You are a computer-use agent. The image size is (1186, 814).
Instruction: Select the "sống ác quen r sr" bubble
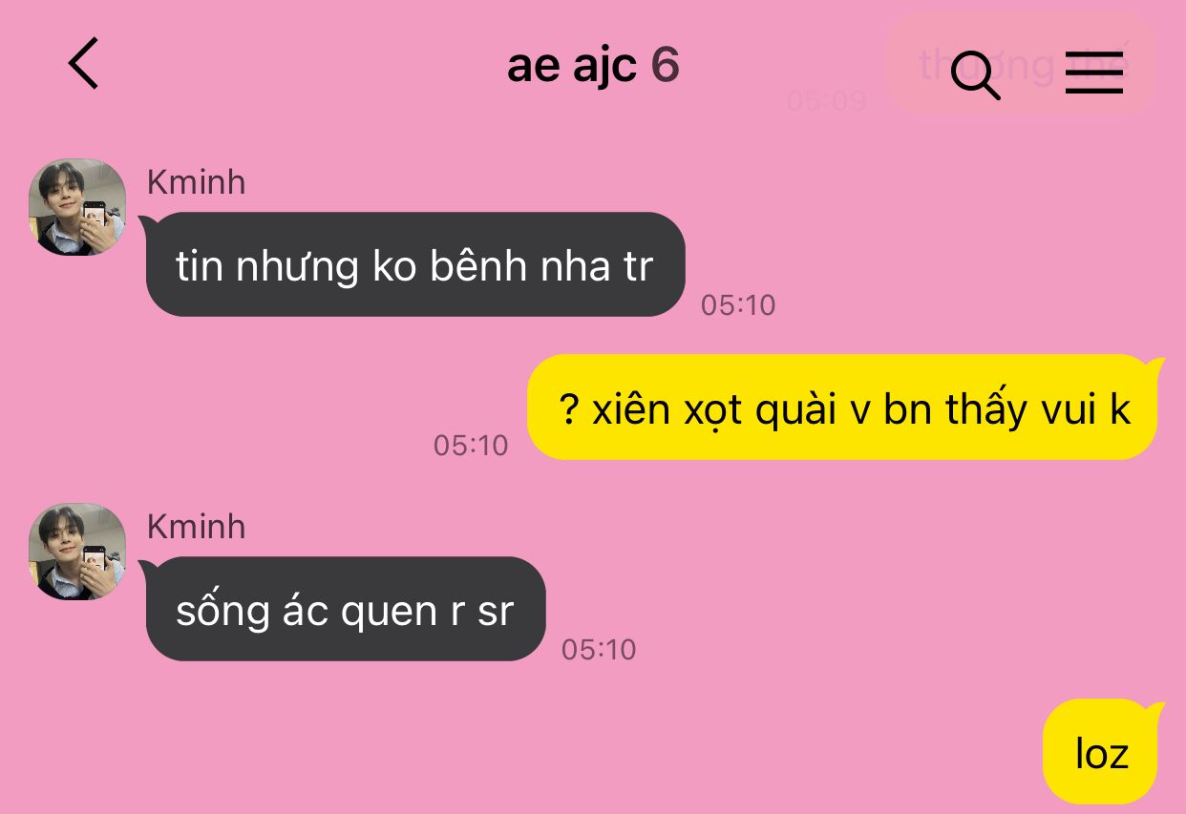coord(345,609)
